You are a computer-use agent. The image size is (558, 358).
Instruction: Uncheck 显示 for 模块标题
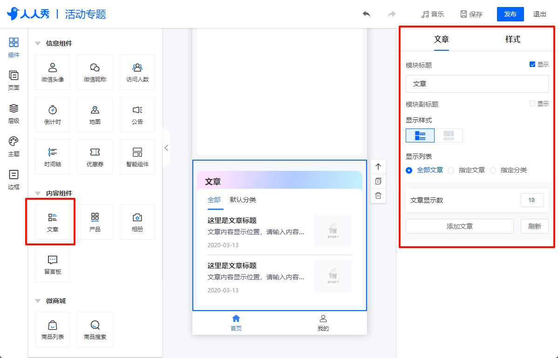pyautogui.click(x=532, y=64)
